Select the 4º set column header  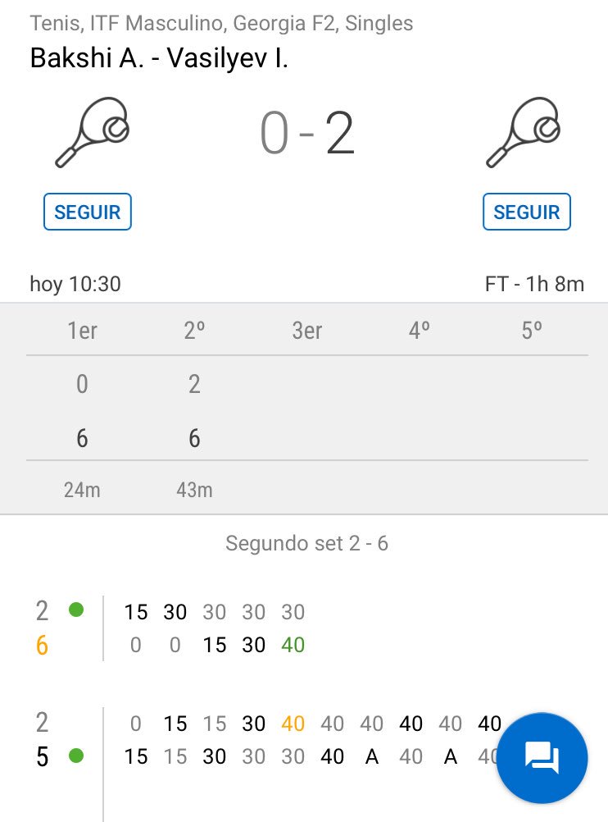tap(419, 331)
